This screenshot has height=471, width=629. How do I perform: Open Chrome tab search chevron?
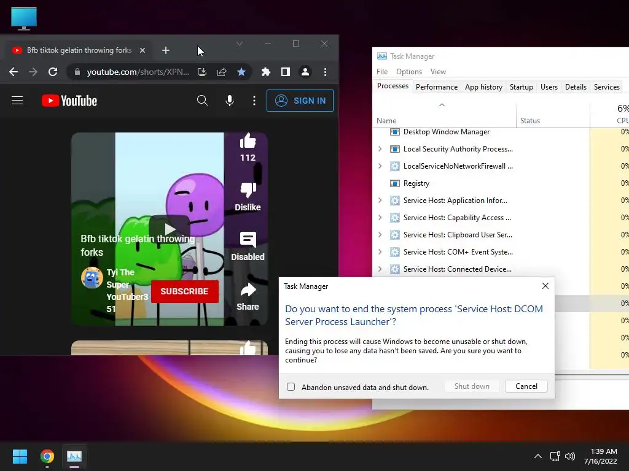pos(240,44)
